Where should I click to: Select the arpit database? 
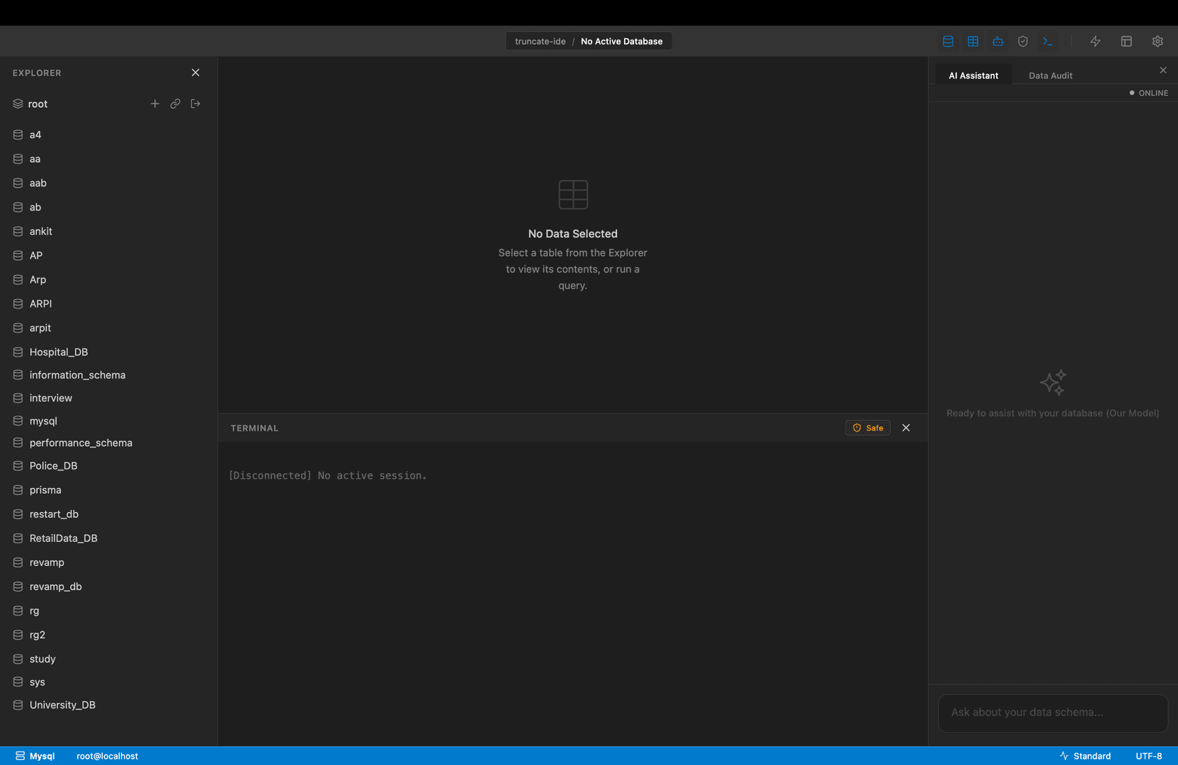108,327
